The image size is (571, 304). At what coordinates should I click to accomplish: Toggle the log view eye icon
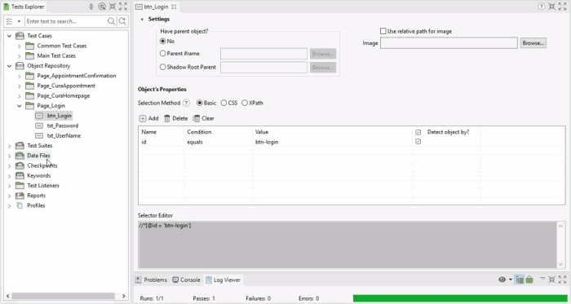tap(502, 280)
